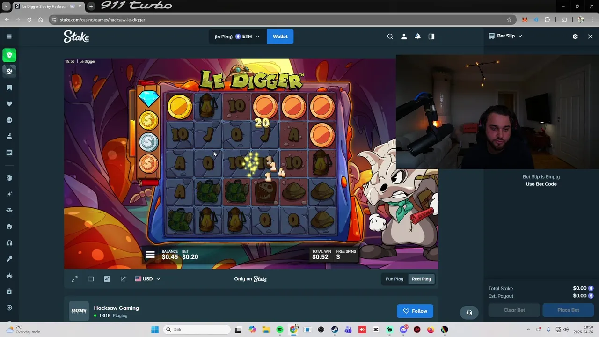Open Discord from the taskbar
Image resolution: width=599 pixels, height=337 pixels.
(403, 330)
